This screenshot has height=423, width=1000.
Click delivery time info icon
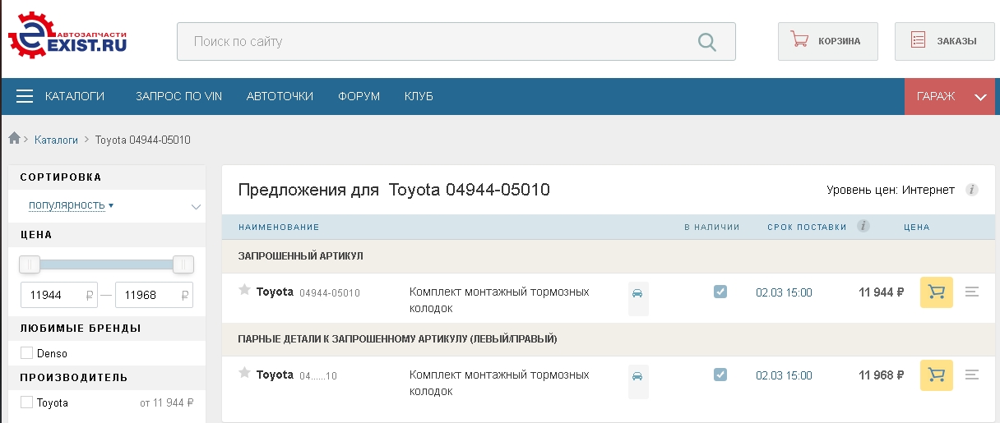click(863, 227)
